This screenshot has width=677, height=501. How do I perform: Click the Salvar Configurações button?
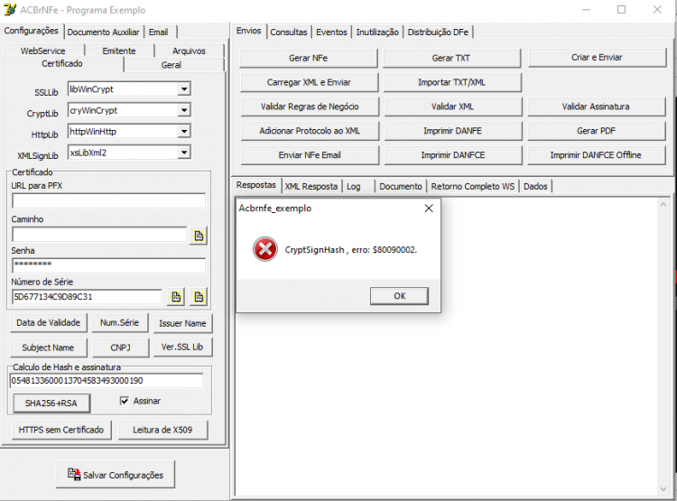tap(116, 475)
